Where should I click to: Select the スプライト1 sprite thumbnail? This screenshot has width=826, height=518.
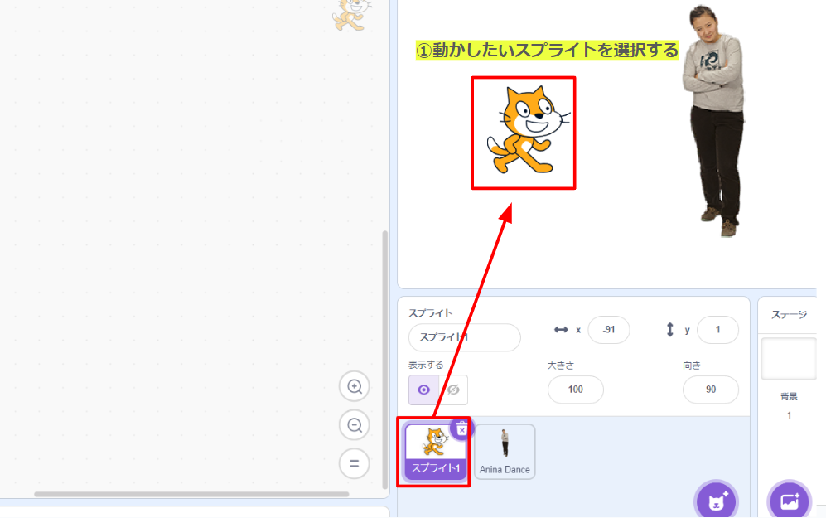[x=436, y=453]
